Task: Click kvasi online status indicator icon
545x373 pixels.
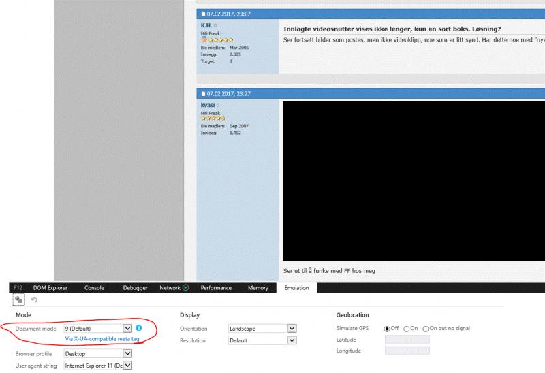Action: [218, 106]
